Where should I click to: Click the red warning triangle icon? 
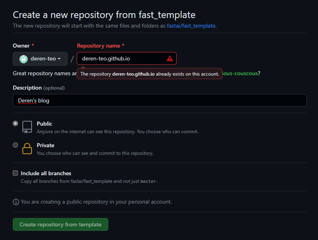[169, 59]
